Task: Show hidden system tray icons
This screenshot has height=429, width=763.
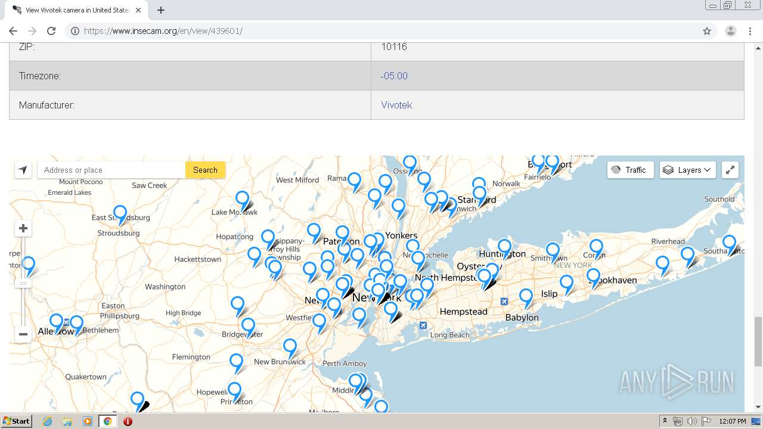Action: pos(665,421)
